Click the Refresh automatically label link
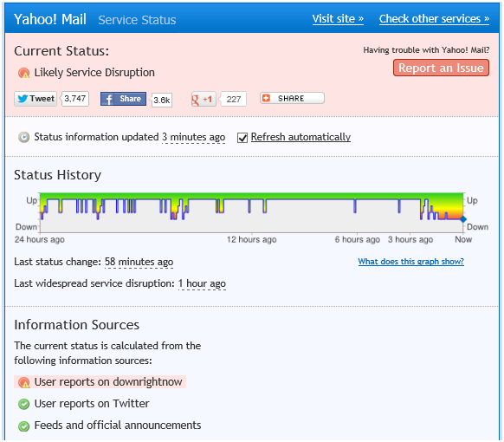This screenshot has height=442, width=504. click(300, 137)
